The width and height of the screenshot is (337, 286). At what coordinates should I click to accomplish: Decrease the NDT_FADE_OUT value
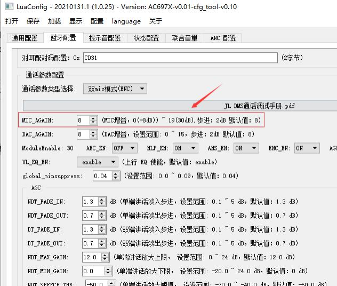102,218
